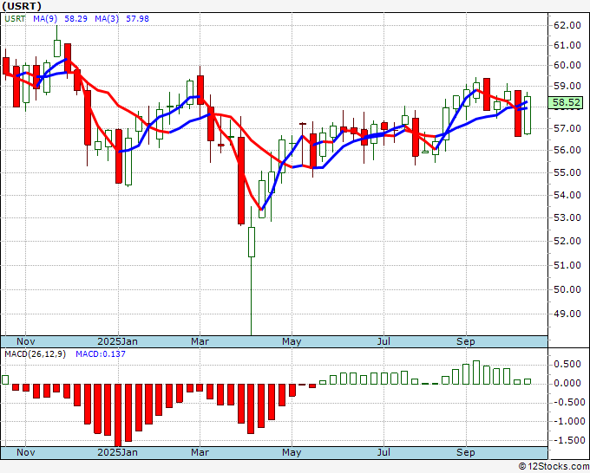
Task: Click the Nov label on price chart axis
Action: tap(25, 341)
